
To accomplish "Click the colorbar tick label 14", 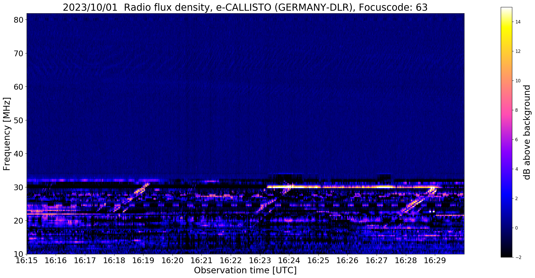I will pos(518,22).
